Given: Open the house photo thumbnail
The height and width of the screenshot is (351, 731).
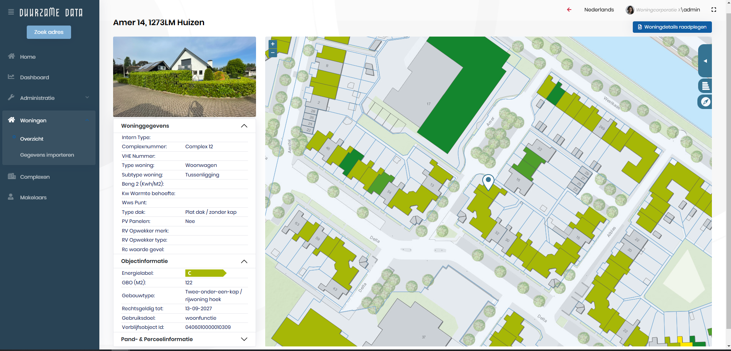Looking at the screenshot, I should (x=185, y=77).
